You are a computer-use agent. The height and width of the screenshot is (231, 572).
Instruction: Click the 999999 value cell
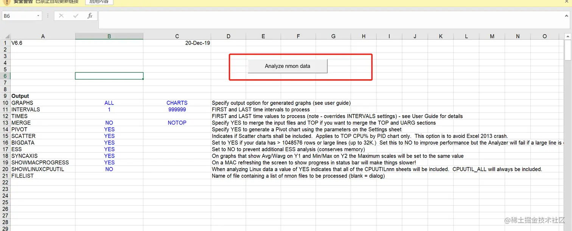tap(177, 109)
